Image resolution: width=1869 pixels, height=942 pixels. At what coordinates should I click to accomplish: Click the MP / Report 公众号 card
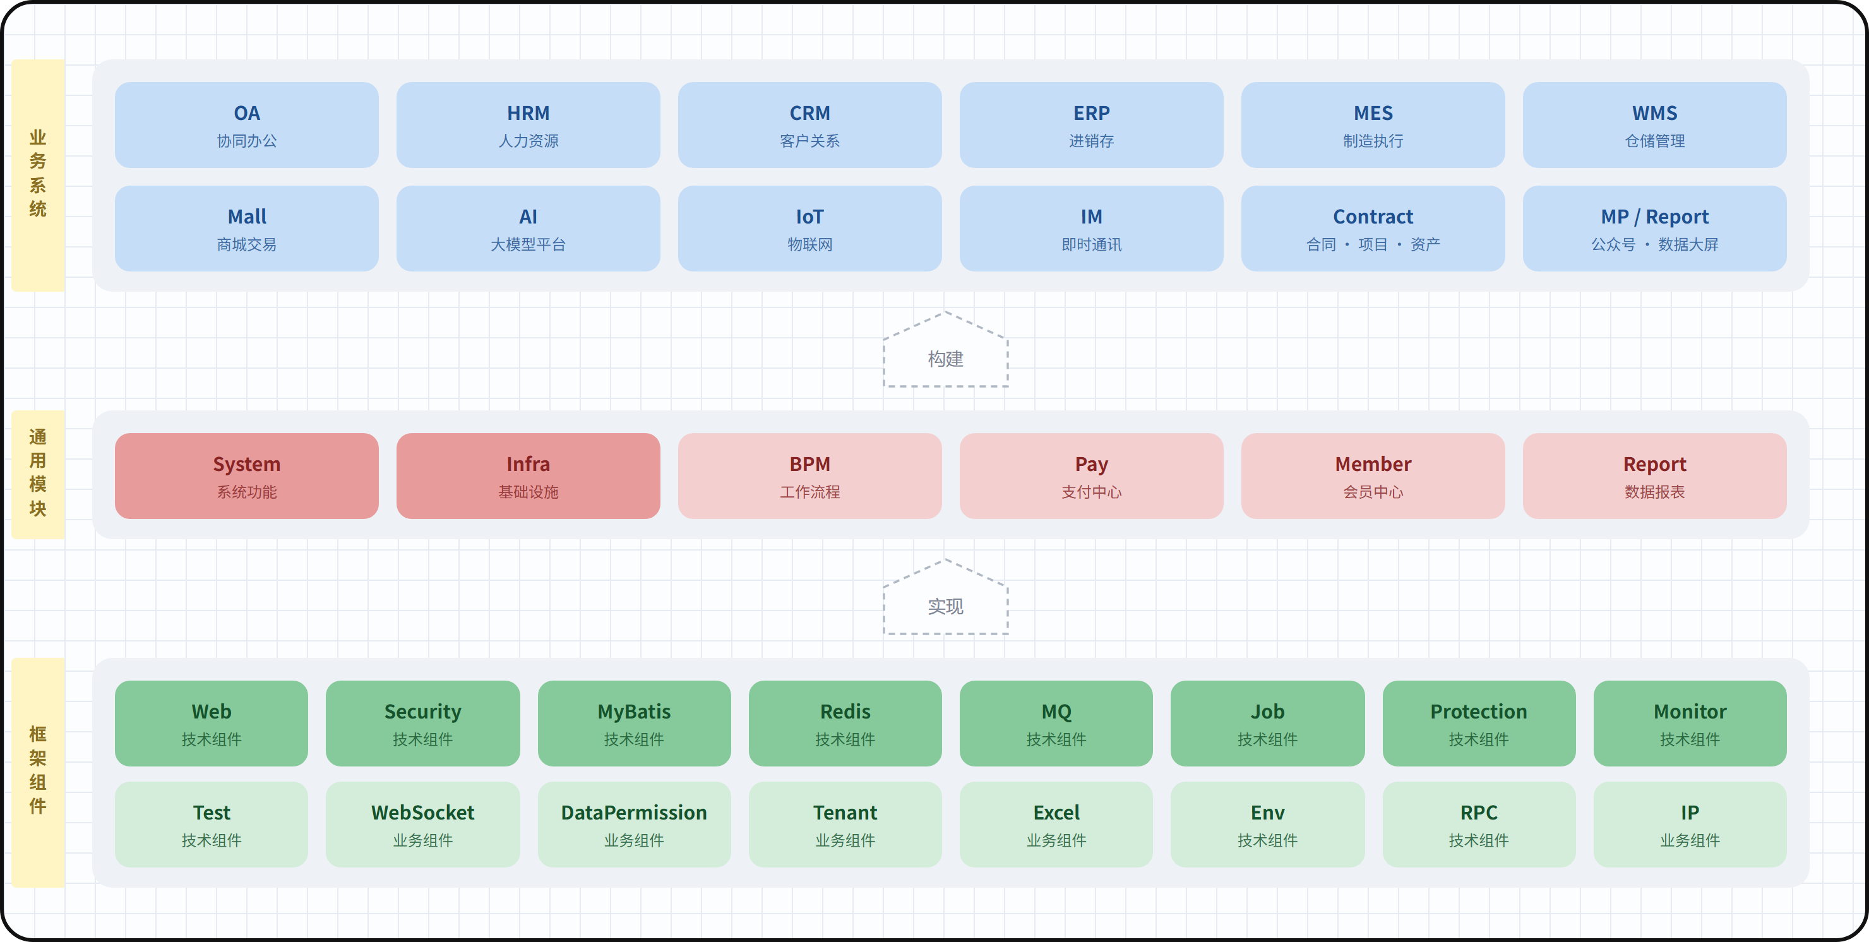pos(1654,229)
